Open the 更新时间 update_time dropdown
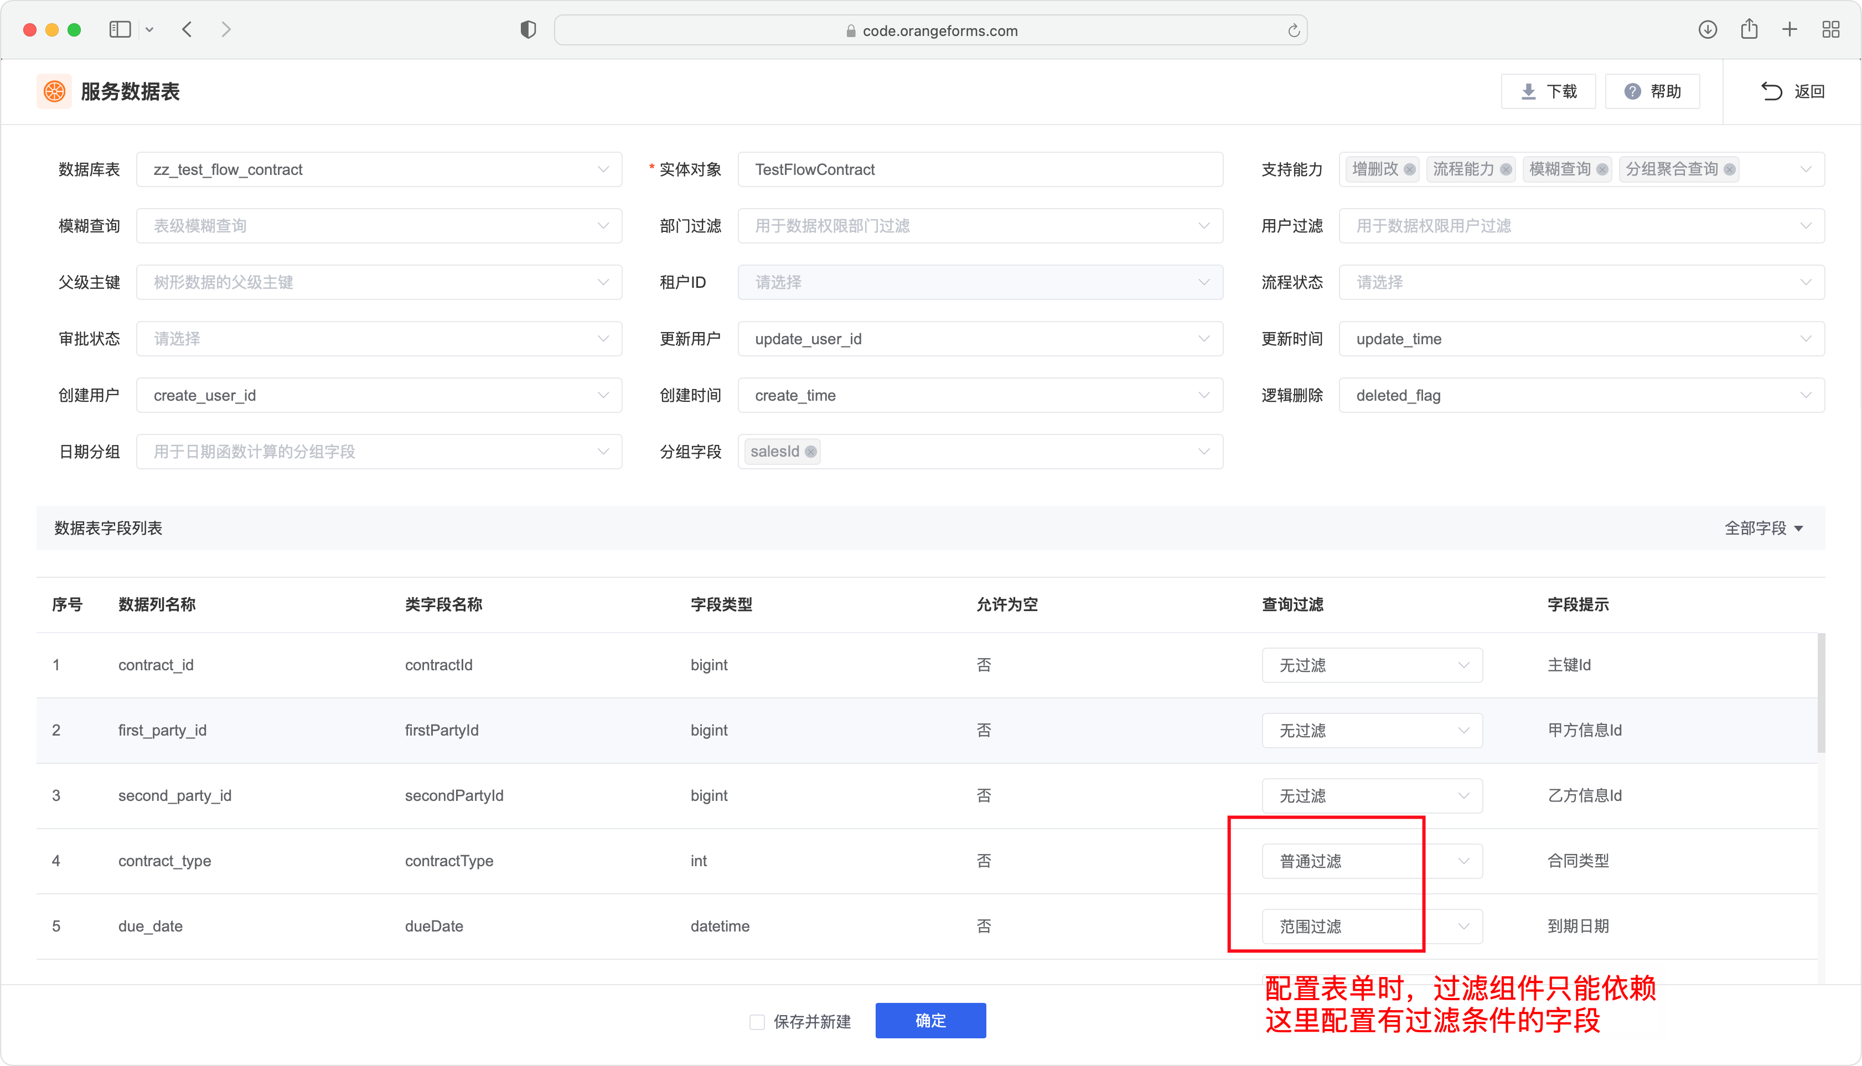 coord(1581,338)
